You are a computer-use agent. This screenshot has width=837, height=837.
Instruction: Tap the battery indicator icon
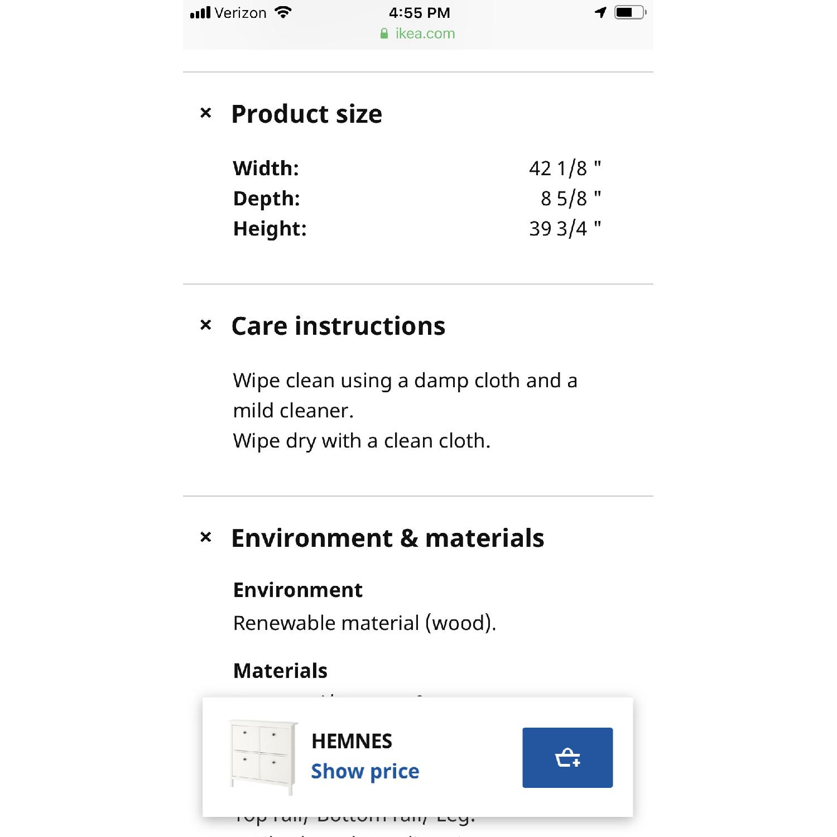click(x=629, y=13)
